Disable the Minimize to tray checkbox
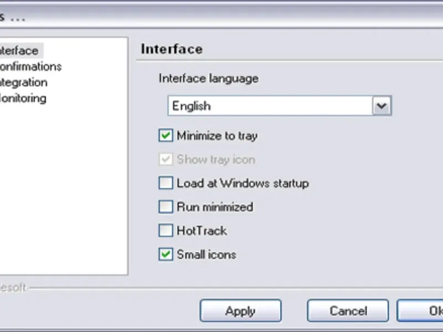443x332 pixels. click(x=166, y=136)
